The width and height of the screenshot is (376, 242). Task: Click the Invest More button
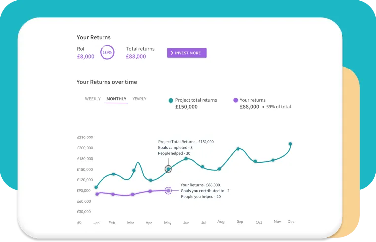coord(187,53)
